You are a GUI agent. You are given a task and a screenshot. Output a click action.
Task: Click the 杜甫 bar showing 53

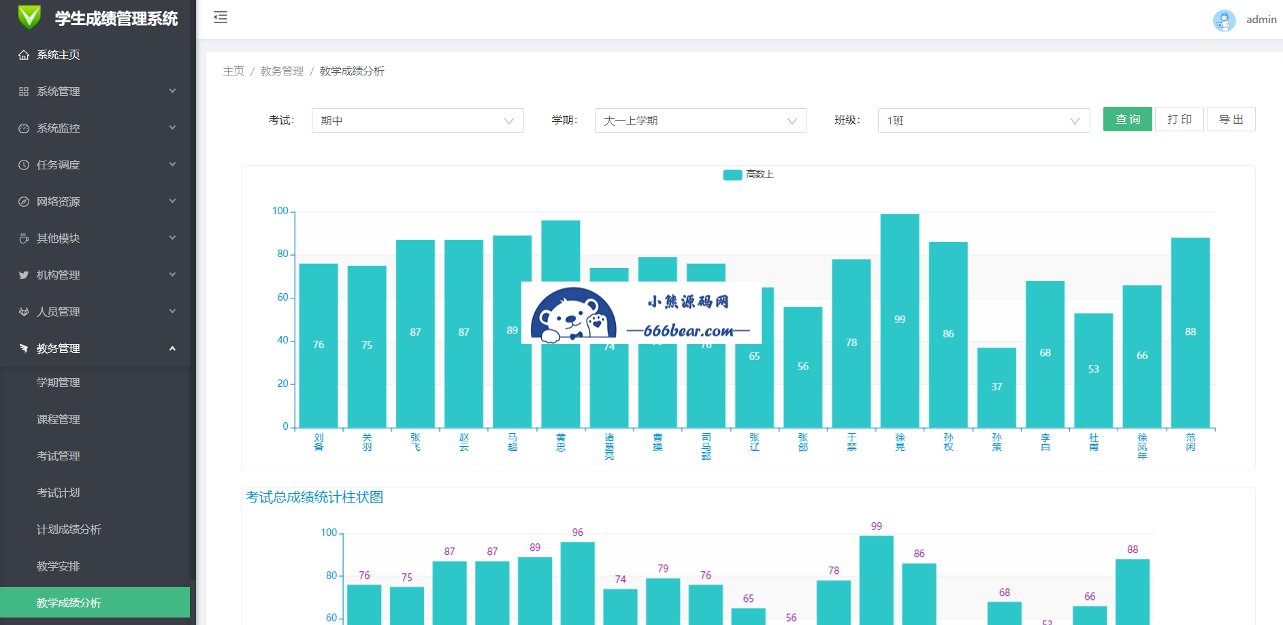point(1094,371)
